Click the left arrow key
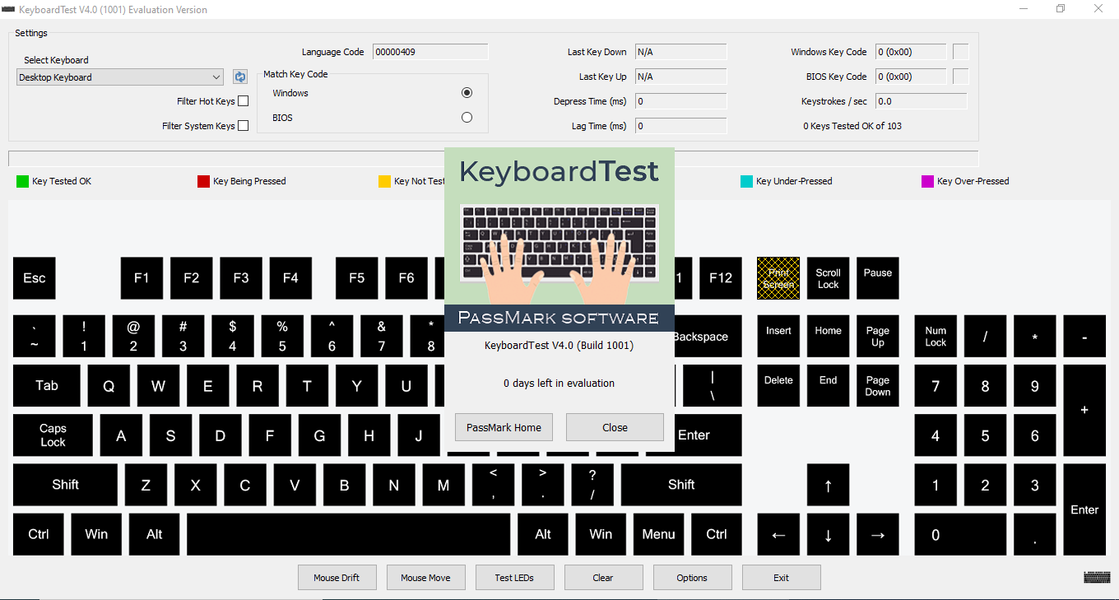The image size is (1119, 600). 778,534
